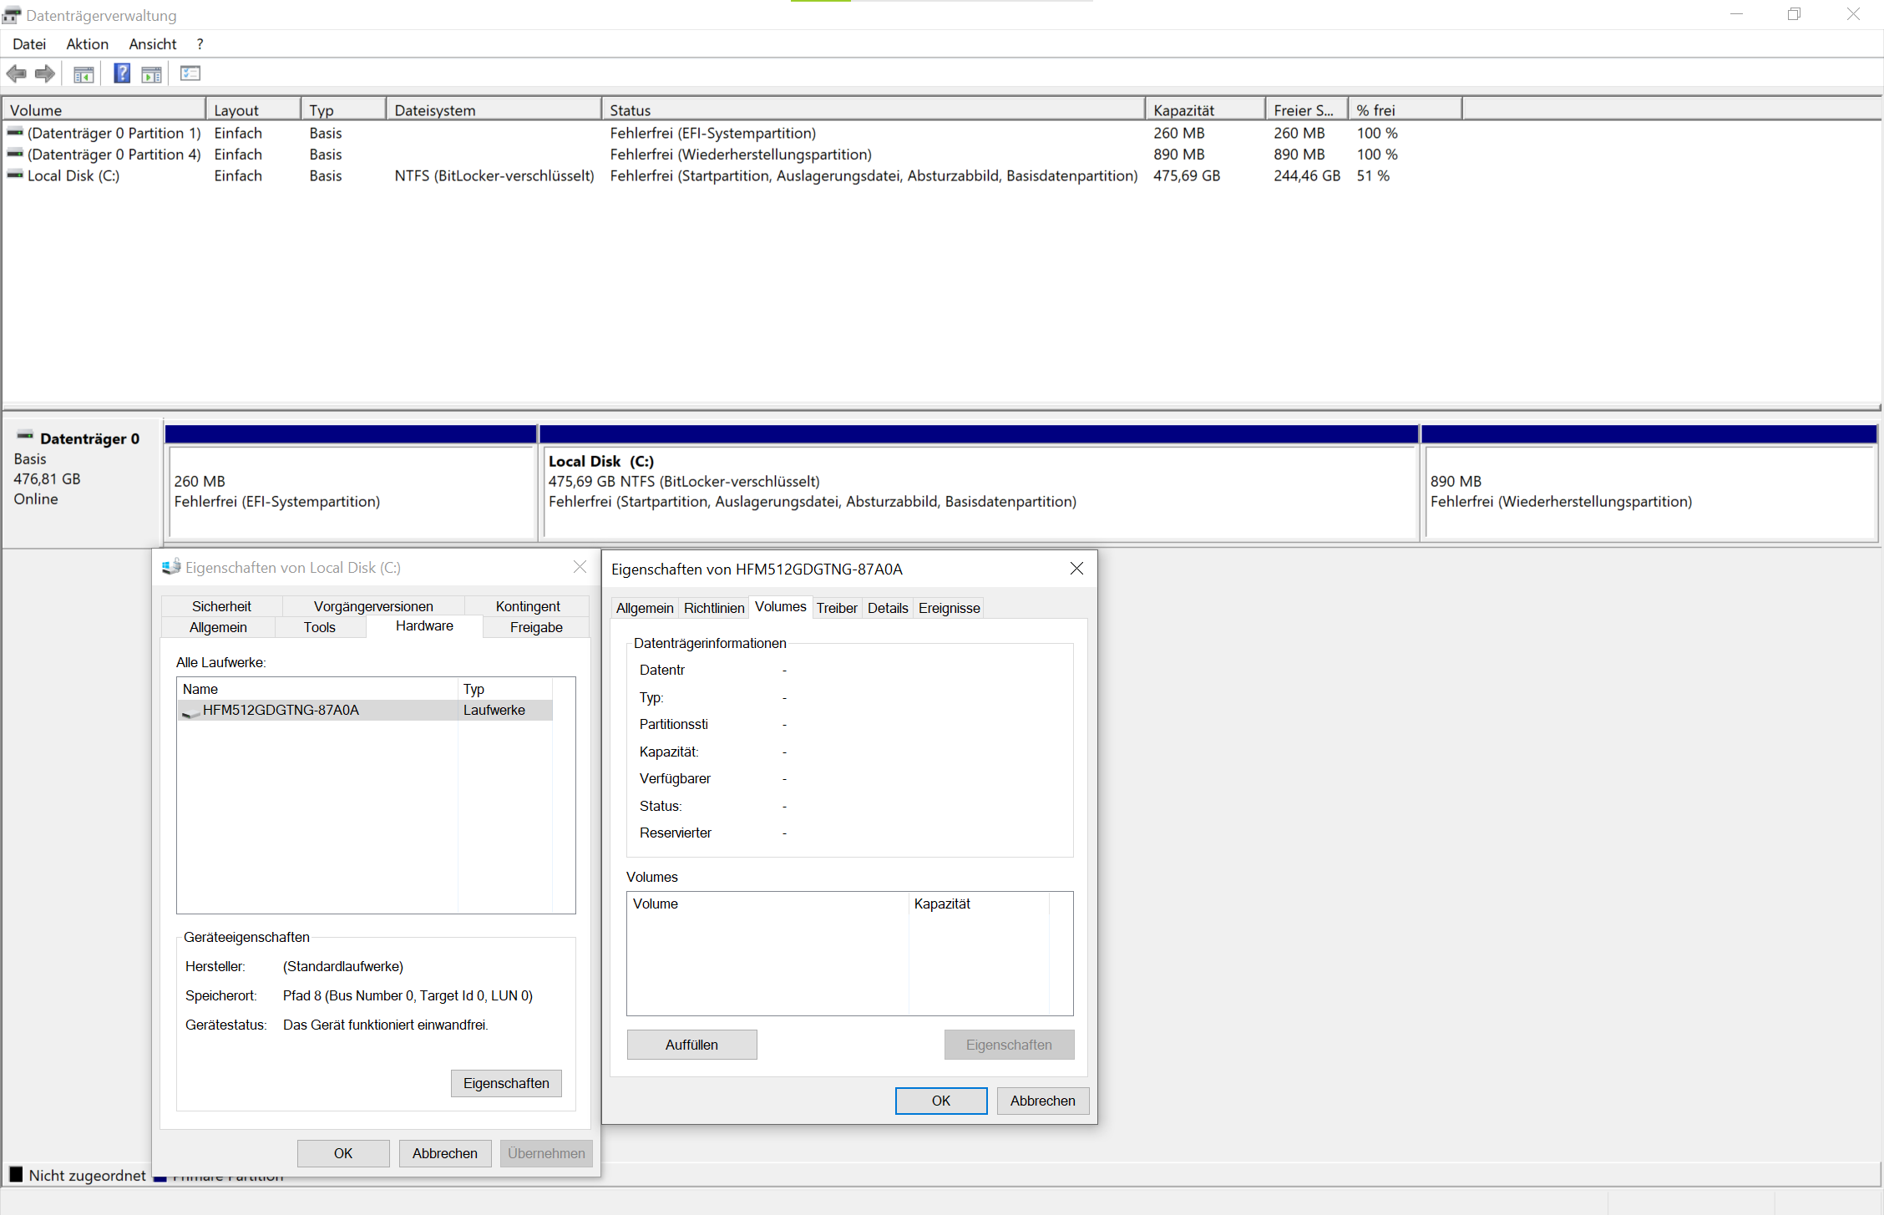
Task: Switch to the Treiber tab
Action: [836, 608]
